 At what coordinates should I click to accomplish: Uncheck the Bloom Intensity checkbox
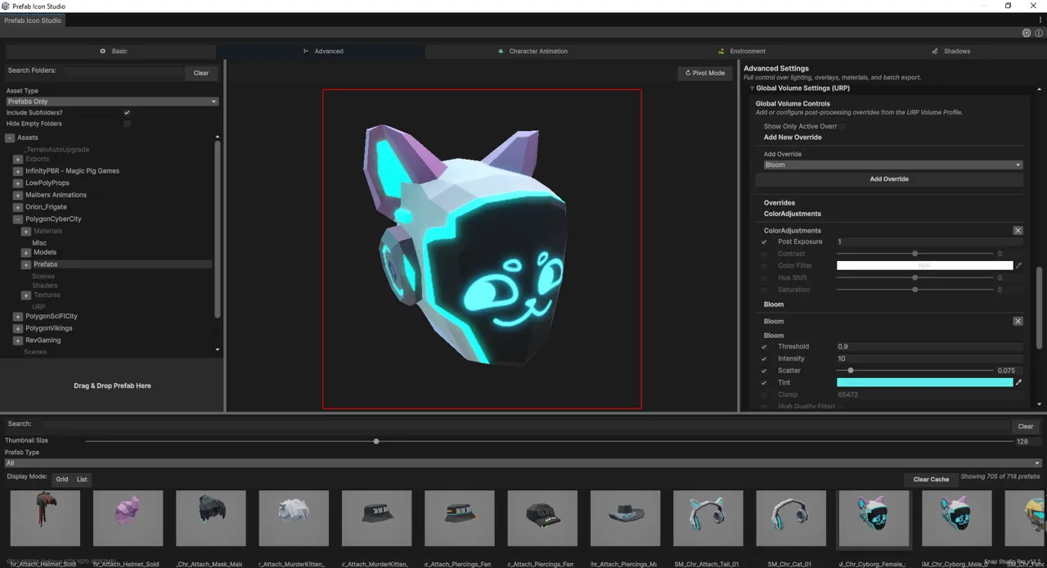[764, 358]
